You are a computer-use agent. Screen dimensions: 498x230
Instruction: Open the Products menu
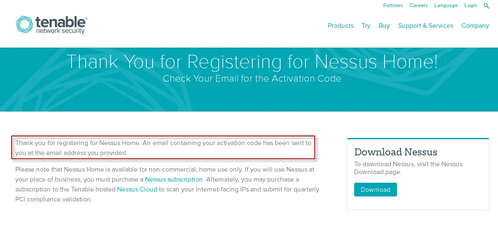340,26
